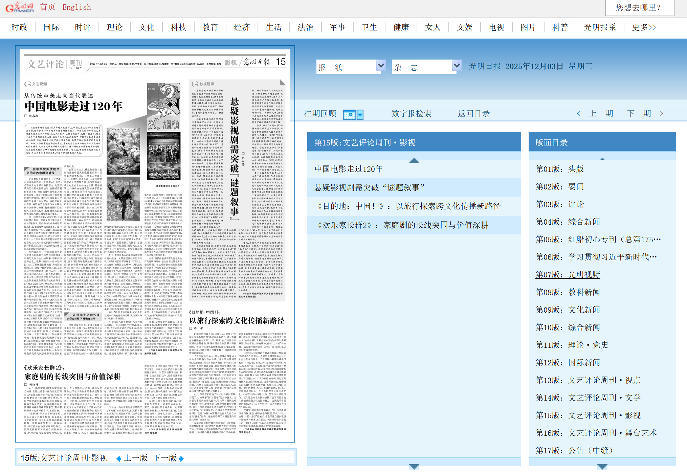Click the down arrow below 版面目录 panel
The width and height of the screenshot is (687, 475).
point(602,466)
